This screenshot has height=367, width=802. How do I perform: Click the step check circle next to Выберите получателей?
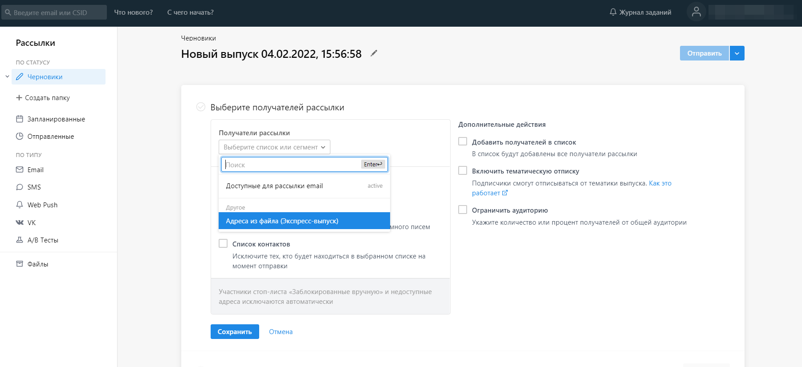(x=201, y=107)
